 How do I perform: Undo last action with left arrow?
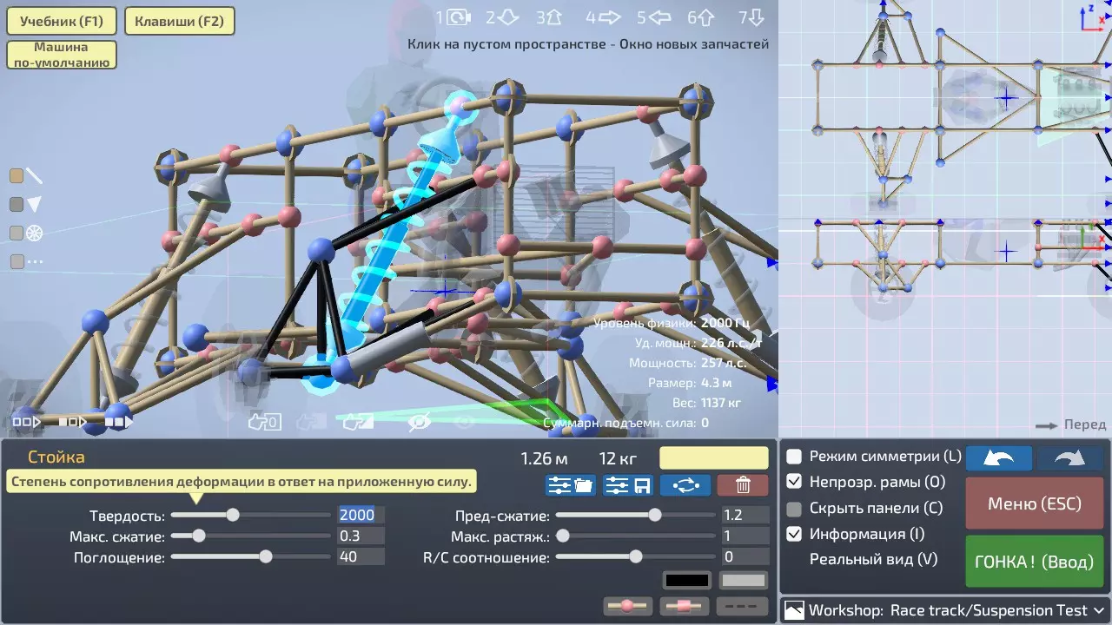coord(999,458)
